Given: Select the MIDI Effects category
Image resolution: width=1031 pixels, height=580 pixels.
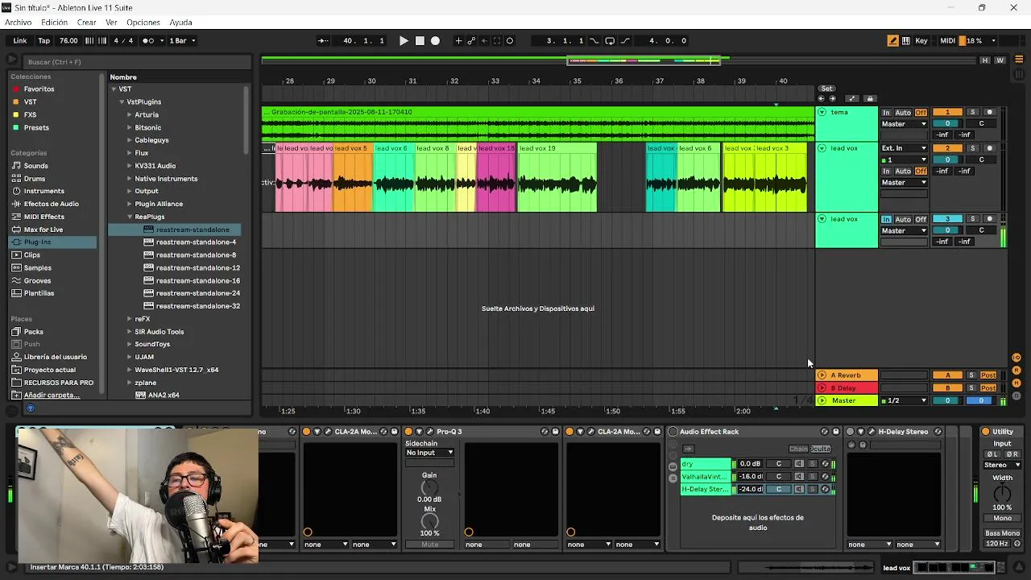Looking at the screenshot, I should [43, 217].
